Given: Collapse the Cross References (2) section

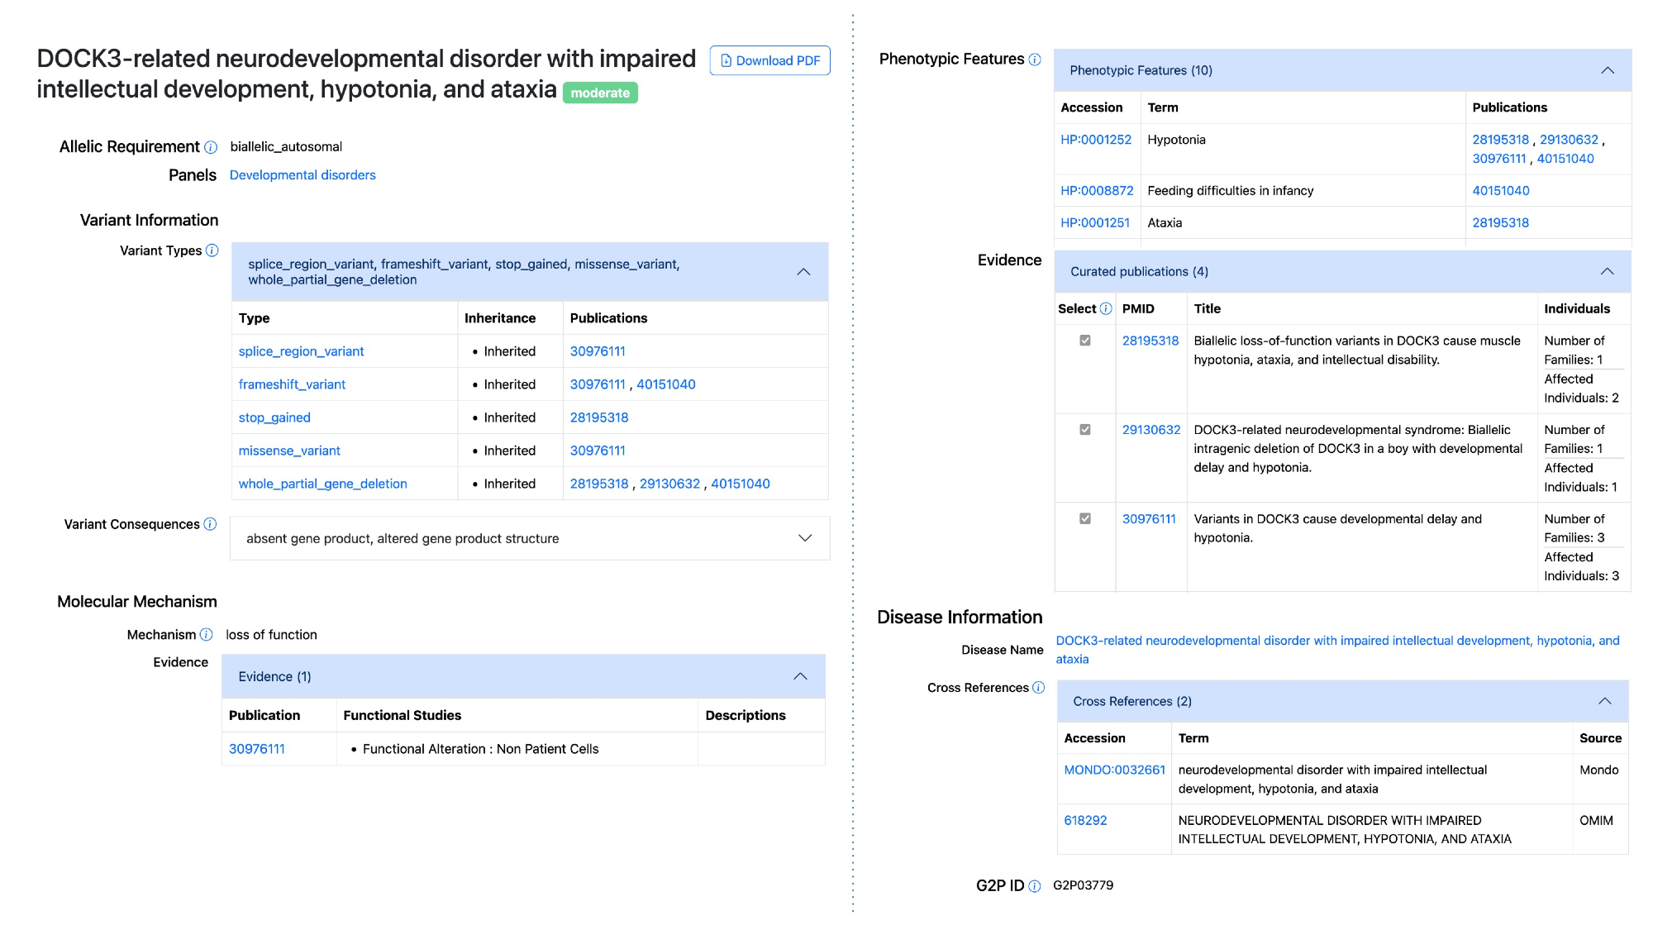Looking at the screenshot, I should pos(1605,701).
